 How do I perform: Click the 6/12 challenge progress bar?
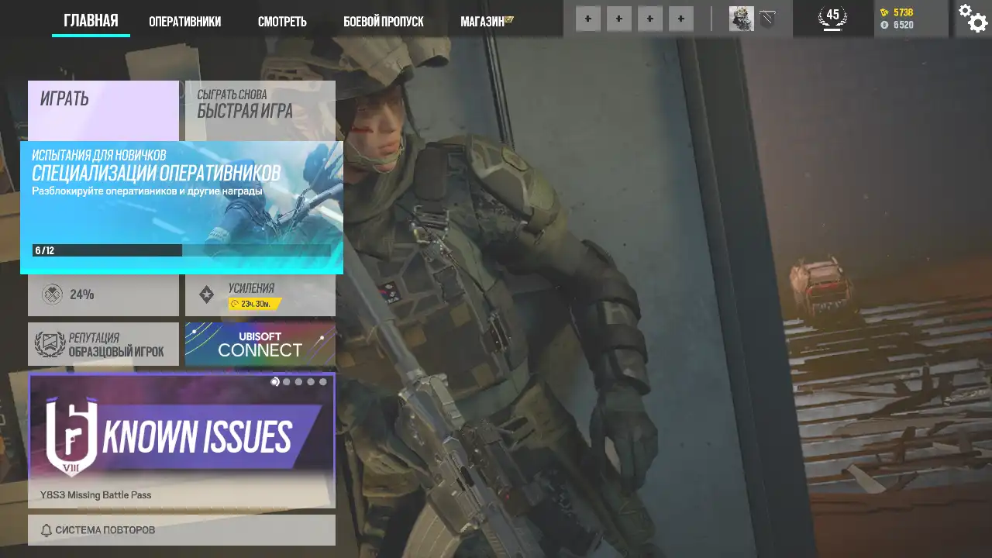(x=181, y=250)
